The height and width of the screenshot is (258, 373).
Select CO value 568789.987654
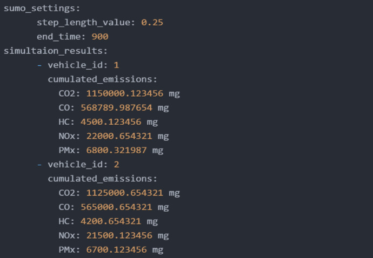(x=116, y=107)
